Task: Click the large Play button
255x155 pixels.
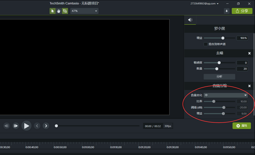Action: [x=26, y=126]
